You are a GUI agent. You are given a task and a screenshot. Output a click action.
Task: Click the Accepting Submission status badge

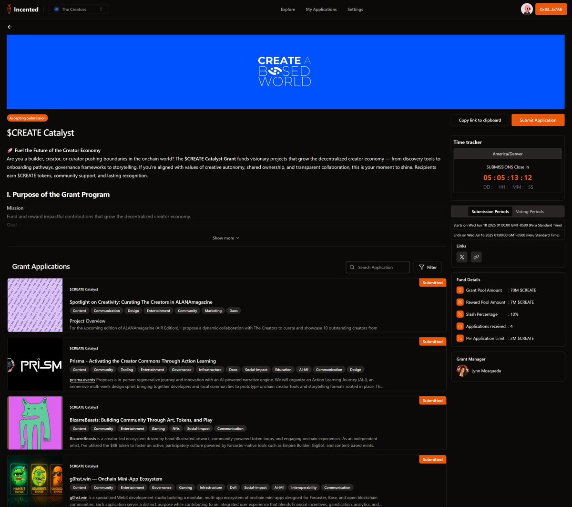pos(28,118)
